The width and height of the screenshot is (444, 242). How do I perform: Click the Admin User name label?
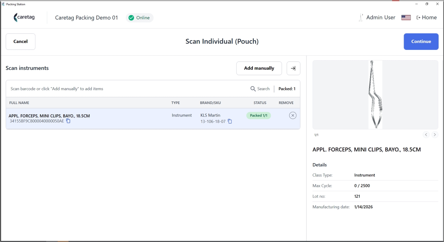tap(381, 17)
